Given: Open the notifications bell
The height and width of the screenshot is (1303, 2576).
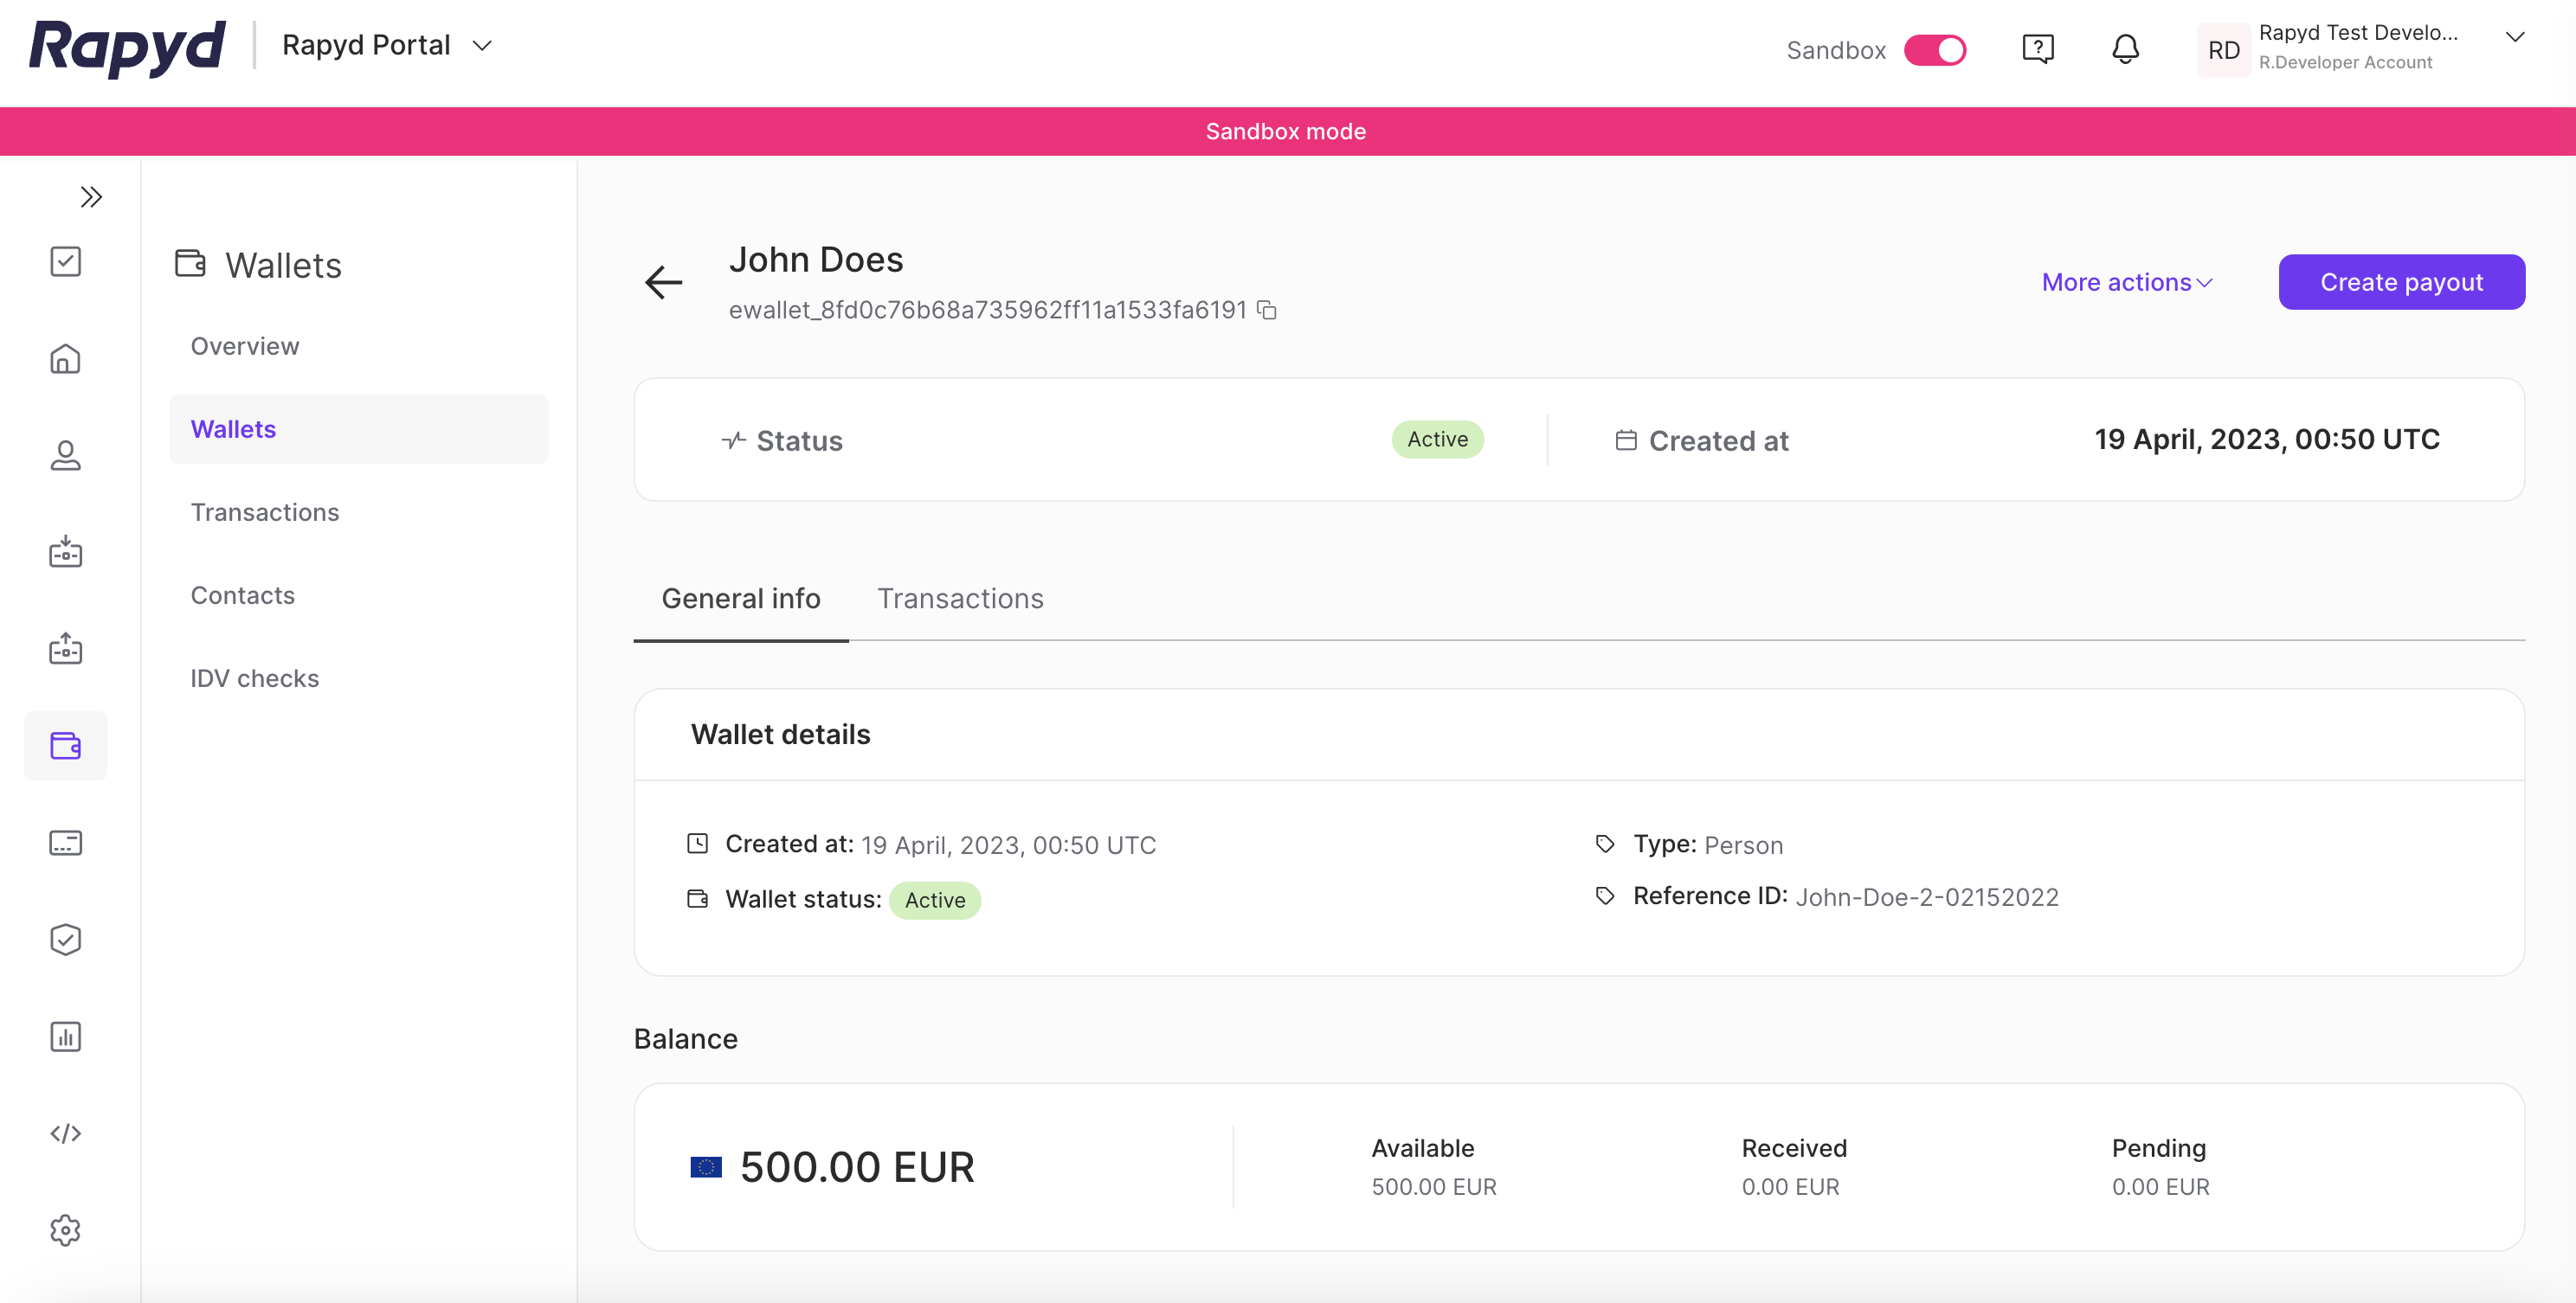Looking at the screenshot, I should click(x=2125, y=49).
